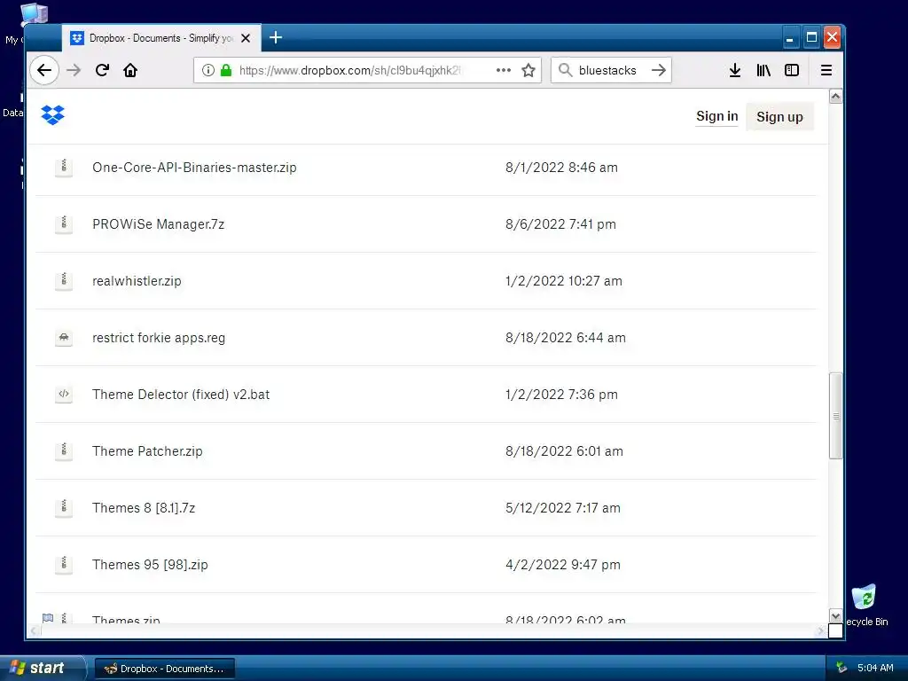Screen dimensions: 908x681
Task: Go back with the browser back arrow
Action: (44, 70)
